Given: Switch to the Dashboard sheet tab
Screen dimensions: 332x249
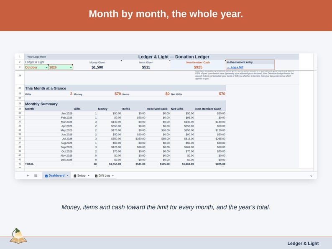Looking at the screenshot, I should 56,175.
